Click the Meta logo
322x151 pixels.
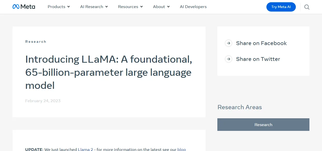tap(24, 7)
